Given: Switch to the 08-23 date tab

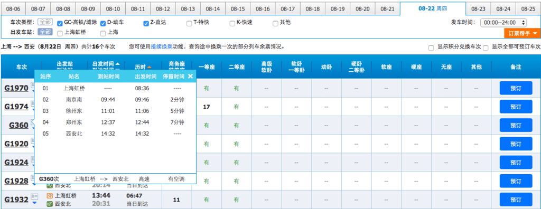Looking at the screenshot, I should point(478,8).
